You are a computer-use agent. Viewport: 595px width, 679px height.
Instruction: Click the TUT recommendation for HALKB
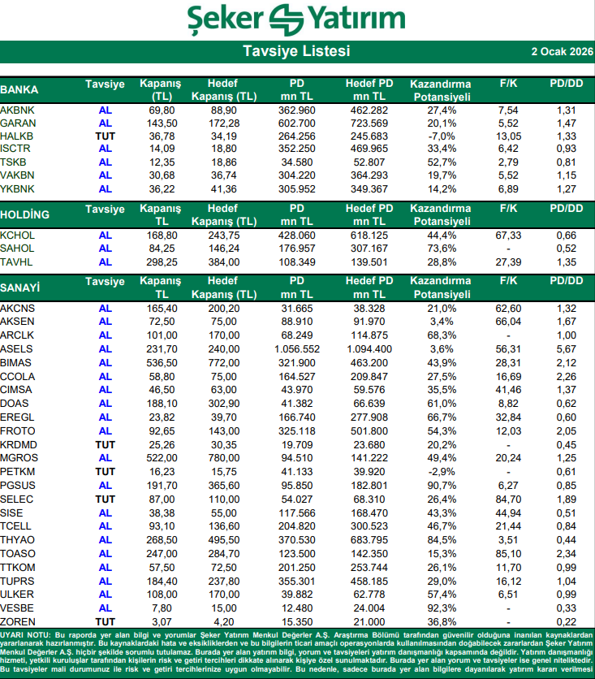pyautogui.click(x=105, y=136)
